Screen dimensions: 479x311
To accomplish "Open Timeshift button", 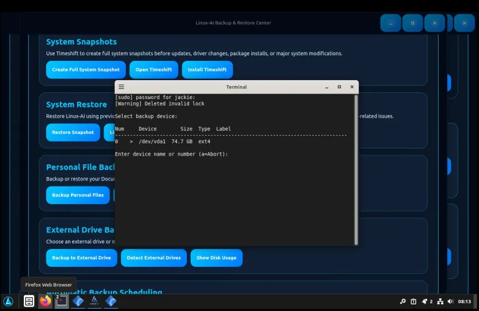I will [154, 70].
